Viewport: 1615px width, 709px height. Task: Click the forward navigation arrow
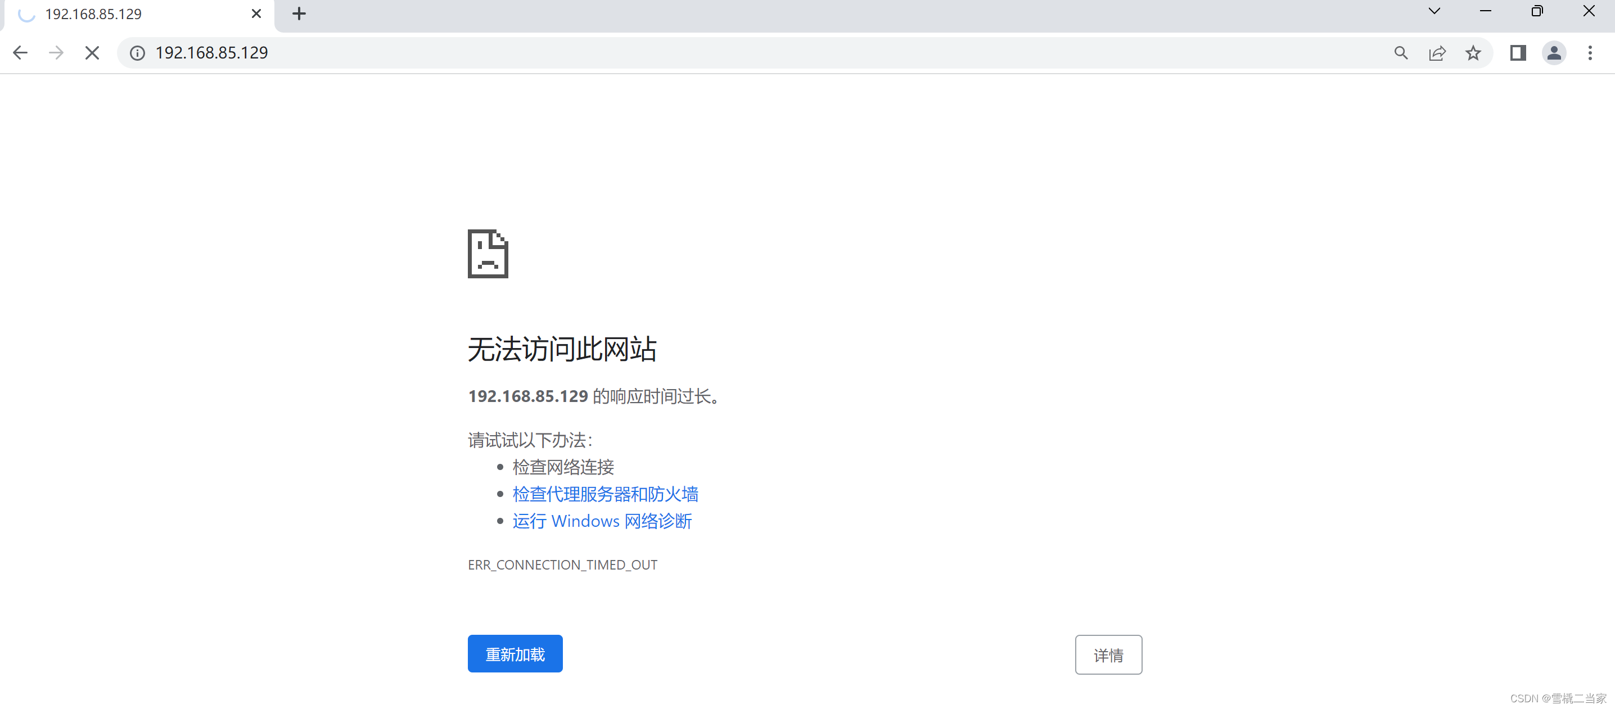click(56, 53)
